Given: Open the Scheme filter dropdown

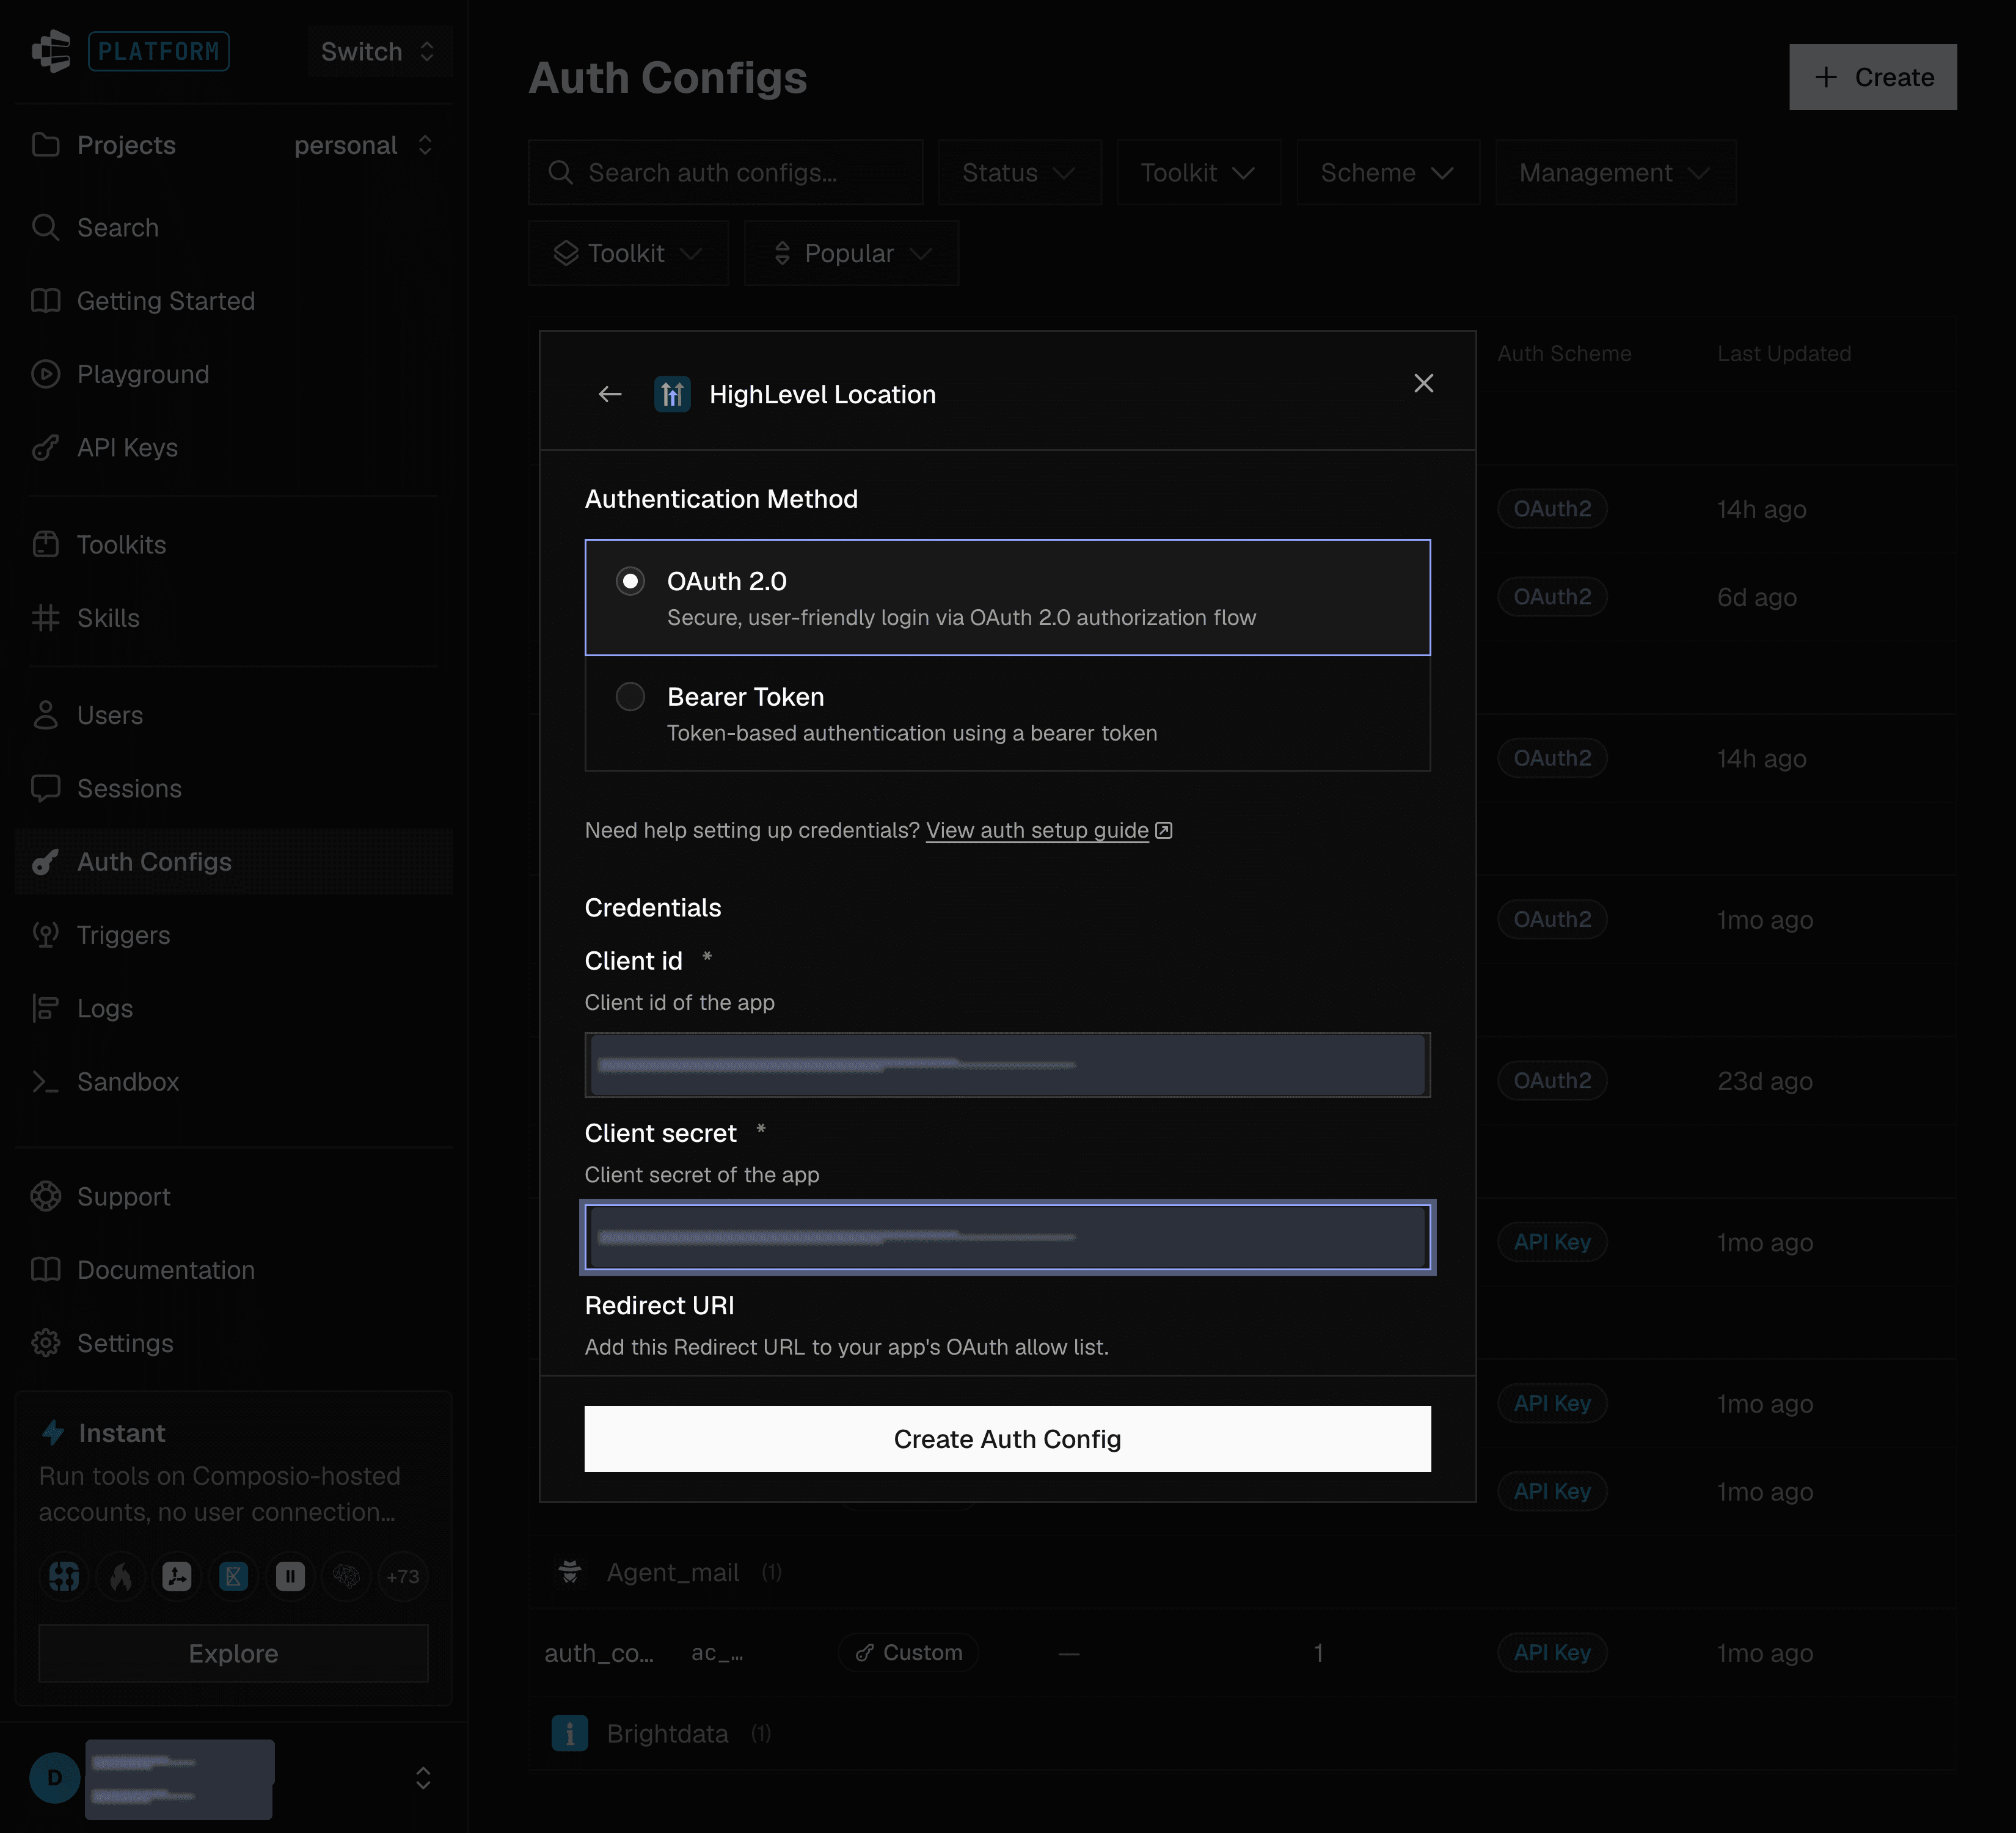Looking at the screenshot, I should [1387, 173].
